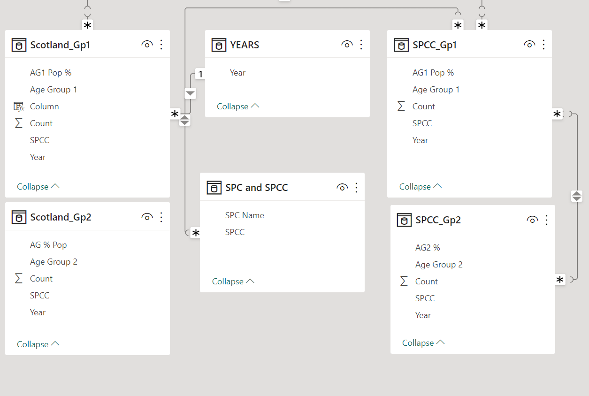Click the YEARS table icon
This screenshot has height=396, width=589.
(x=219, y=45)
